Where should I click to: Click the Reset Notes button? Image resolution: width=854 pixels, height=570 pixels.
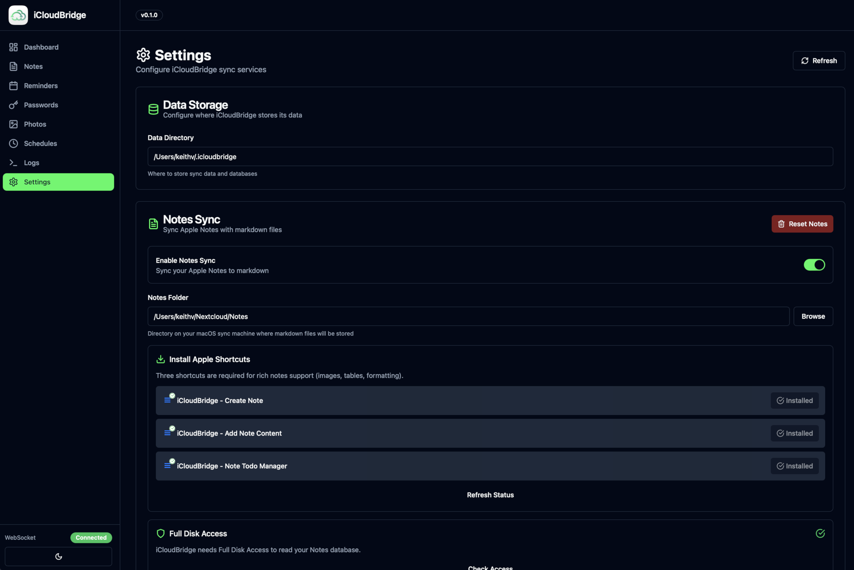pos(802,223)
